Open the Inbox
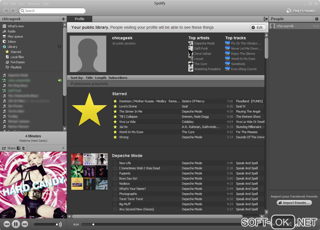Screen dimensions: 320x230 12,41
